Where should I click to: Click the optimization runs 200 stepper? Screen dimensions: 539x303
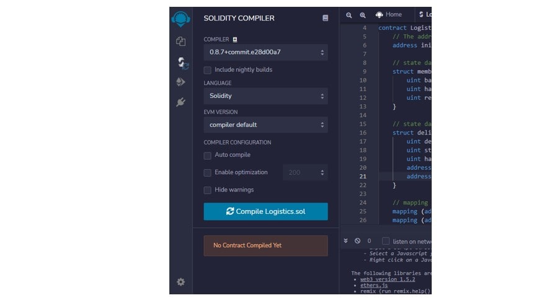click(x=305, y=172)
